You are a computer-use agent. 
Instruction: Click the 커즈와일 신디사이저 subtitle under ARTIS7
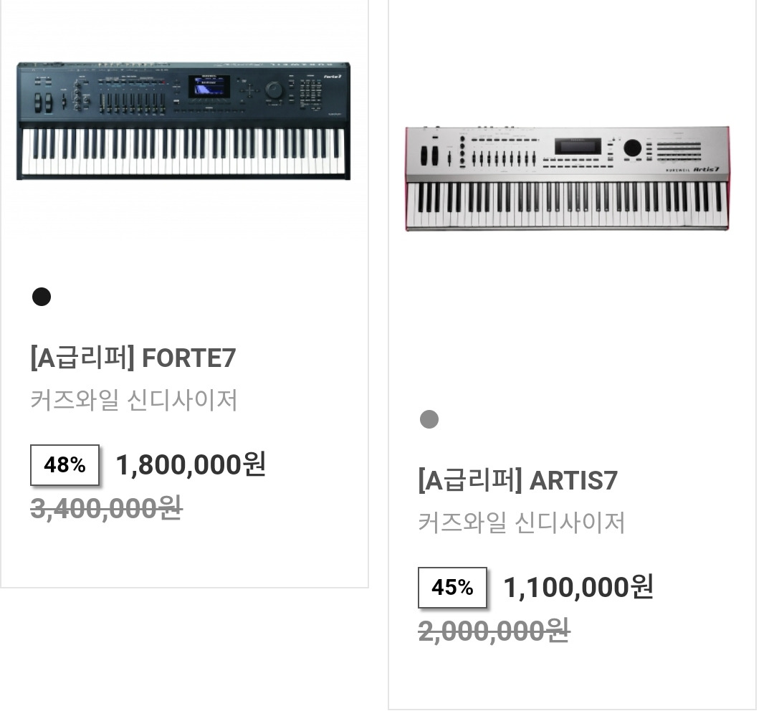[x=521, y=522]
